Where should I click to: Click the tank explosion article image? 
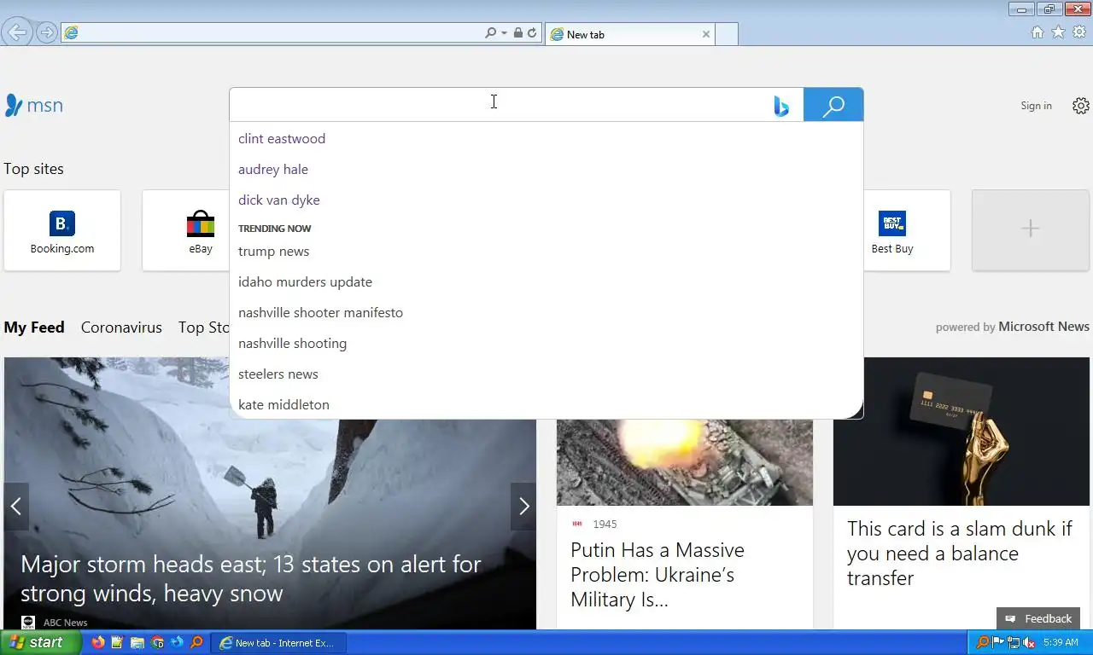(x=685, y=462)
